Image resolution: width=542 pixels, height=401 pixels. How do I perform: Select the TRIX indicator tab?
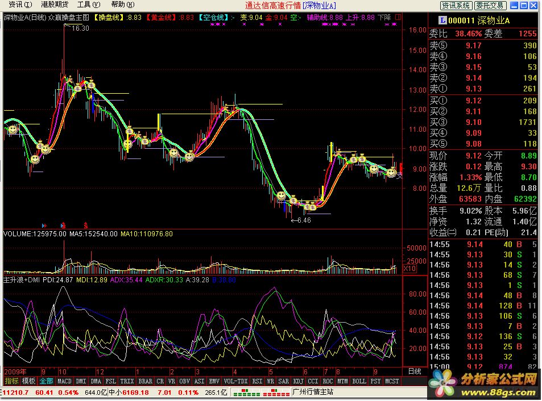127,381
